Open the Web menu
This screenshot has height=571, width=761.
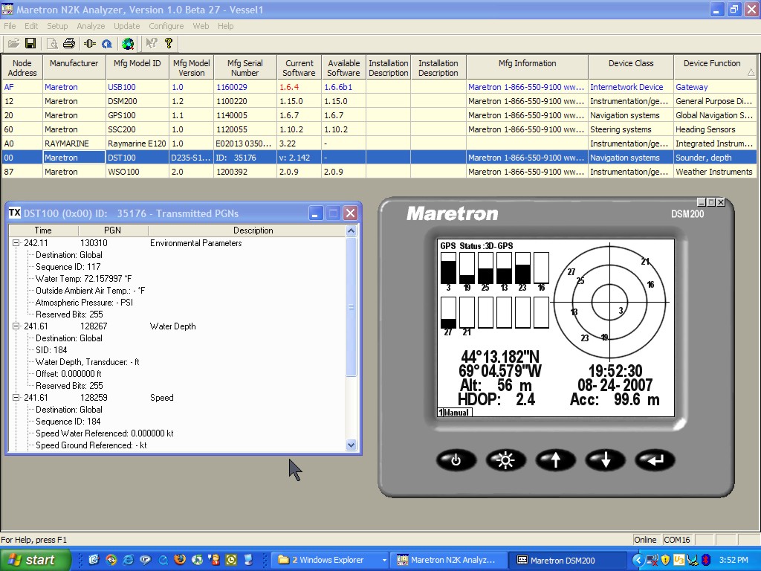click(201, 26)
